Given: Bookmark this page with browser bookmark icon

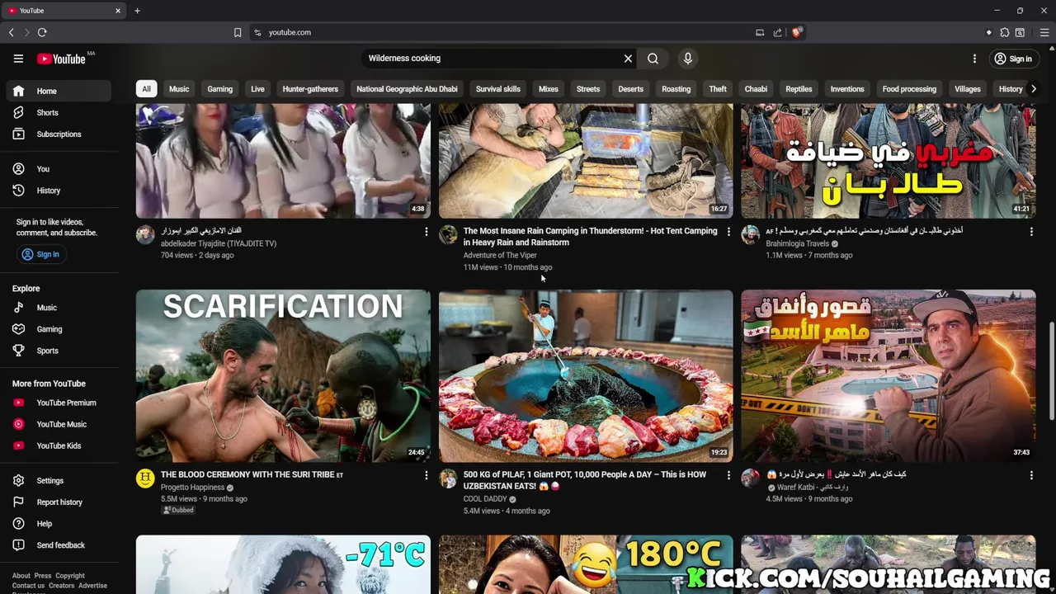Looking at the screenshot, I should point(238,32).
